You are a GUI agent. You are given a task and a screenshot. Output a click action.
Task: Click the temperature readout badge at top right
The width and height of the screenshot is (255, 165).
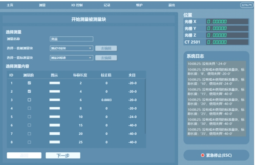[247, 5]
